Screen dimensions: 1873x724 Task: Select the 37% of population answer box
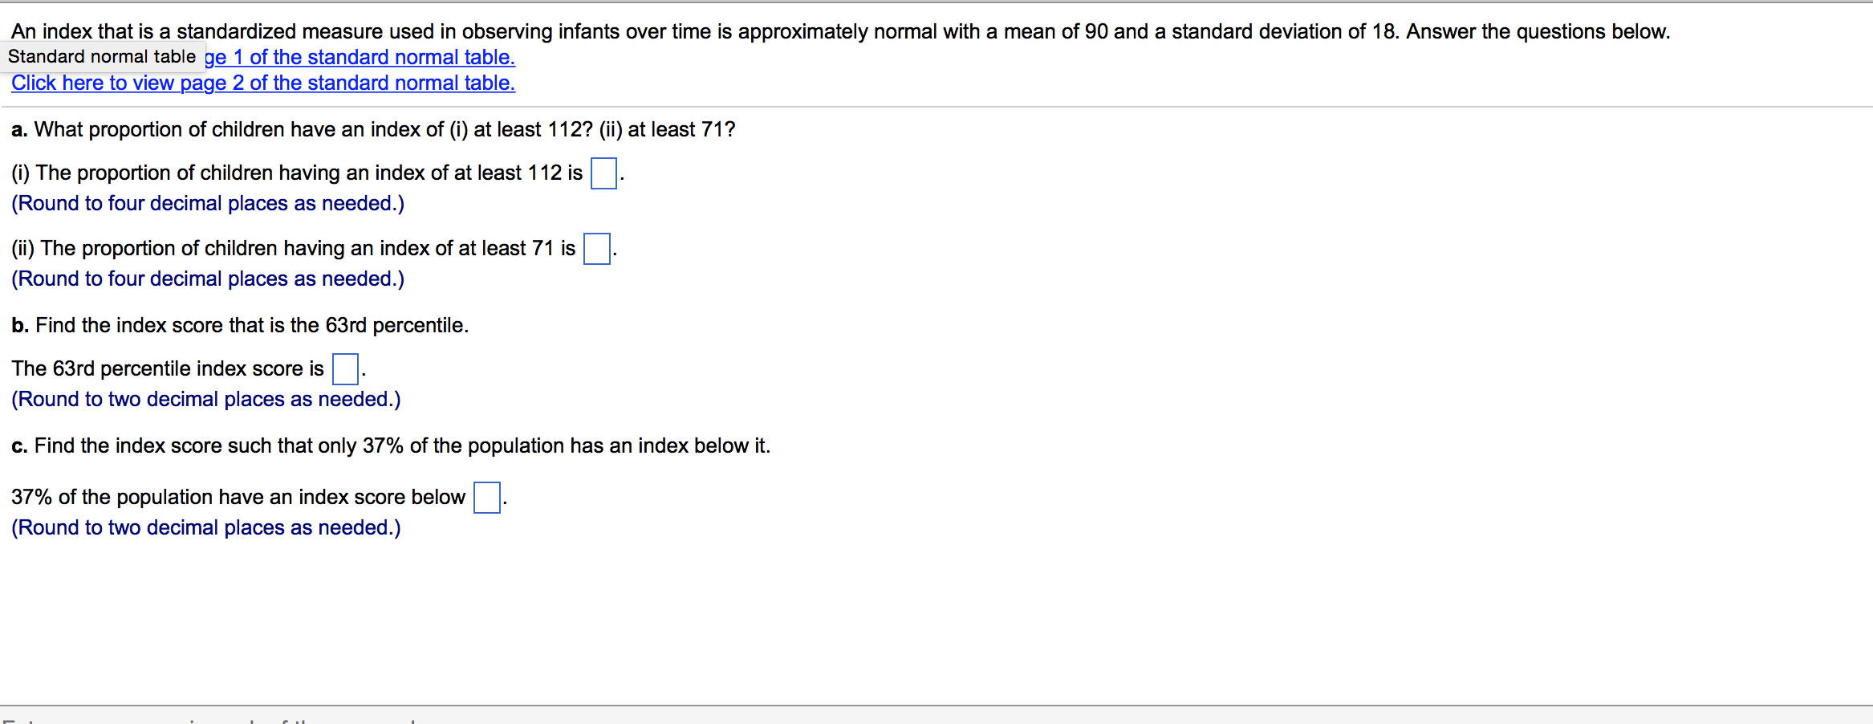[487, 498]
